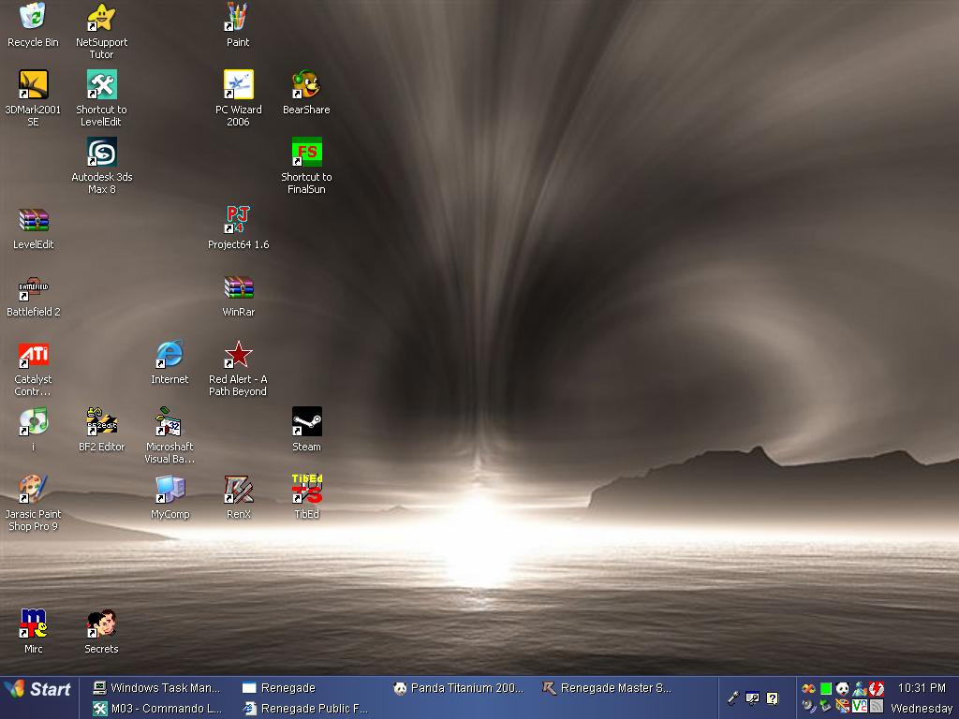
Task: Click the Steam desktop icon
Action: (306, 422)
